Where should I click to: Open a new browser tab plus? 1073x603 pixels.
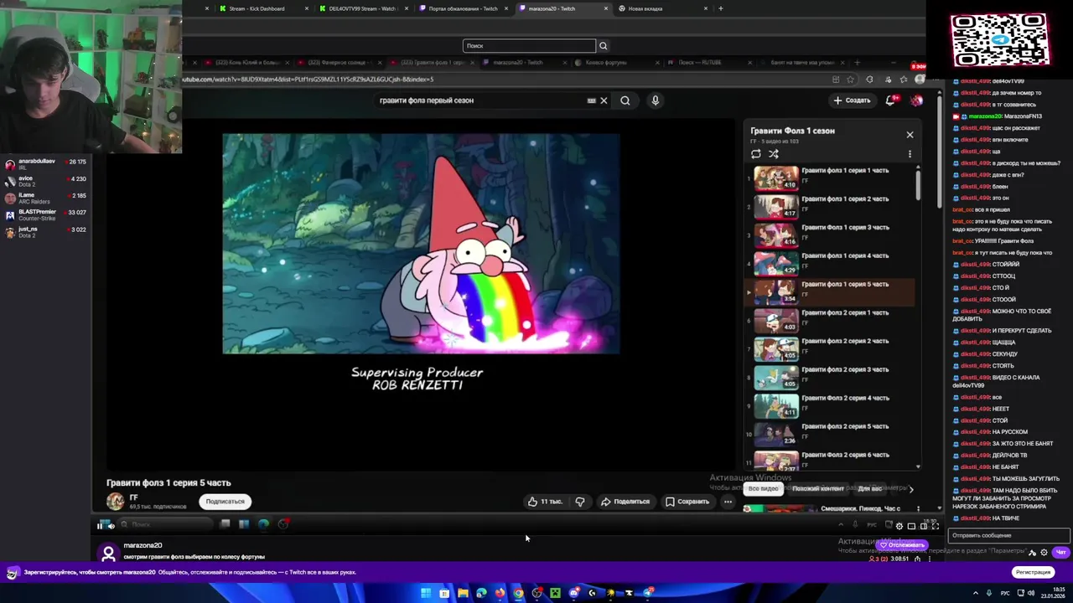coord(720,8)
